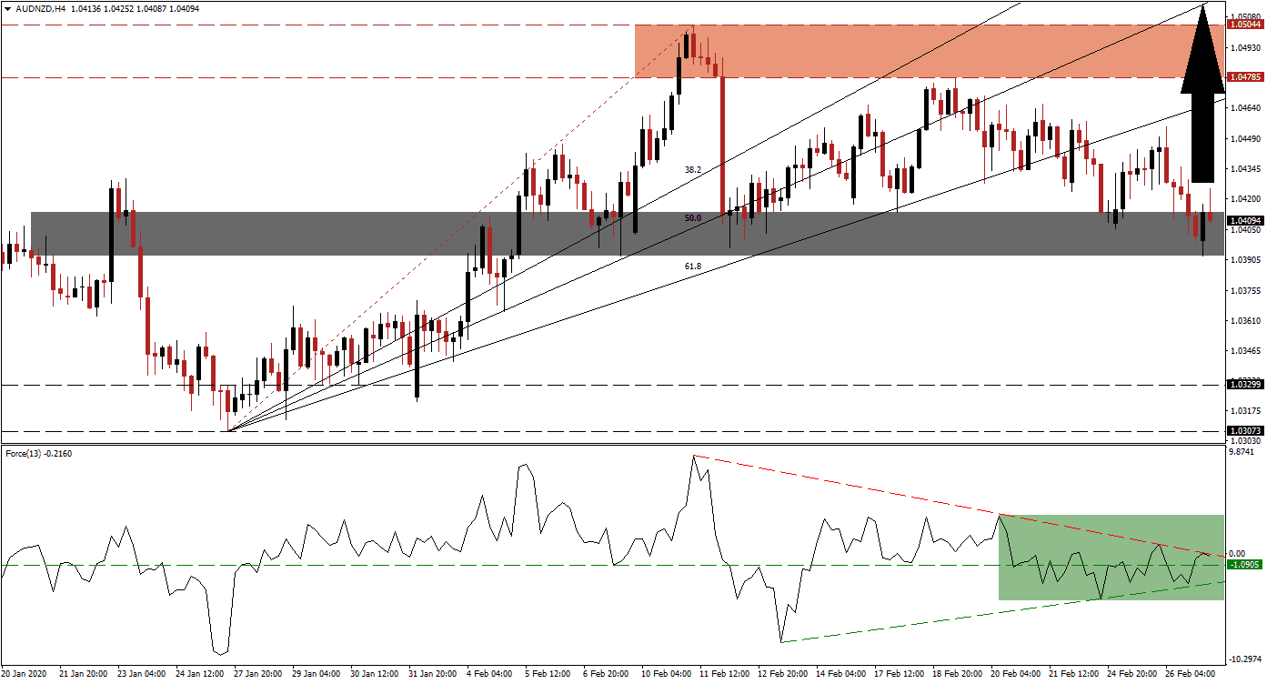Click the 50.0 Fibonacci level label
The height and width of the screenshot is (684, 1267).
[693, 218]
